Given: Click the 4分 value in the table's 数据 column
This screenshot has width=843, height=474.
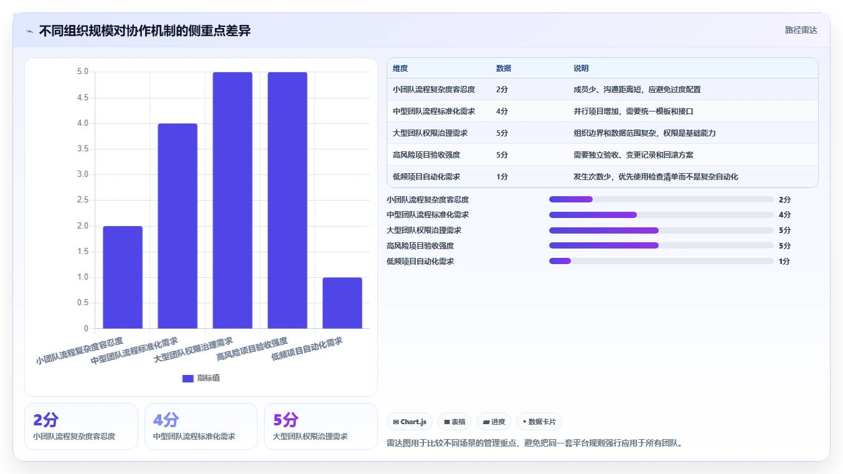Looking at the screenshot, I should (x=502, y=111).
